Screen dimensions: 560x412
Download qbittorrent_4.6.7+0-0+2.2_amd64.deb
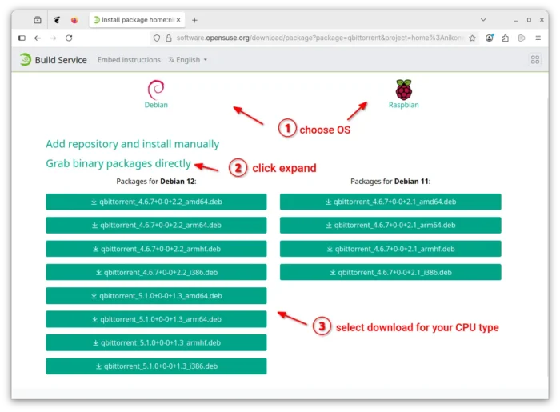(156, 202)
